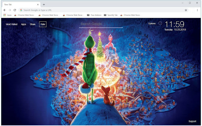Select the New Tab browser tab
This screenshot has width=202, height=126.
point(21,4)
